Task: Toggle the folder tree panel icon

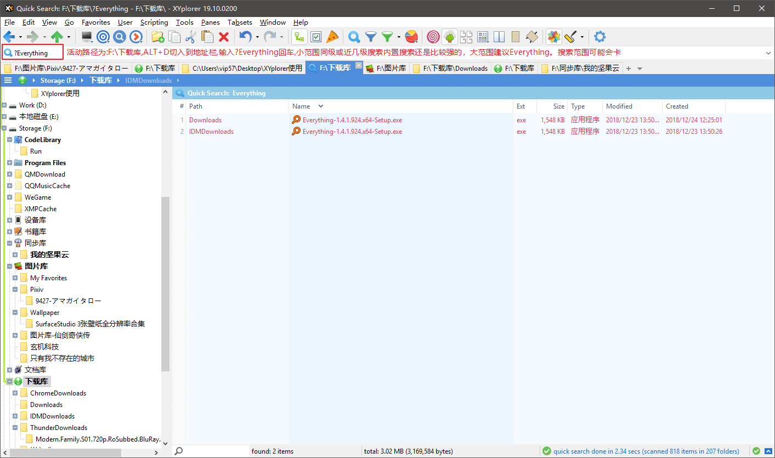Action: 450,37
